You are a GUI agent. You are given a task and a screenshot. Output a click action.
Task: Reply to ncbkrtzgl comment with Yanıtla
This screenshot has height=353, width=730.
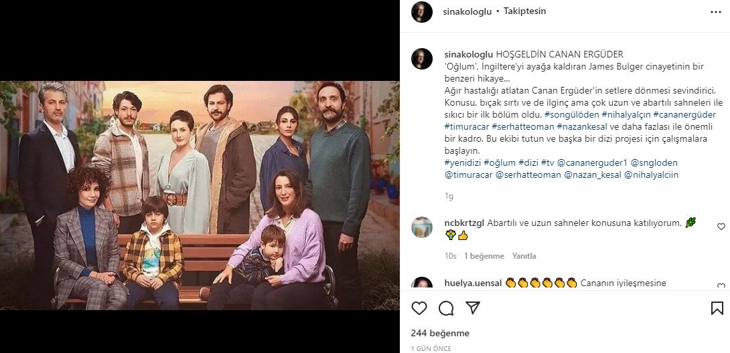524,256
